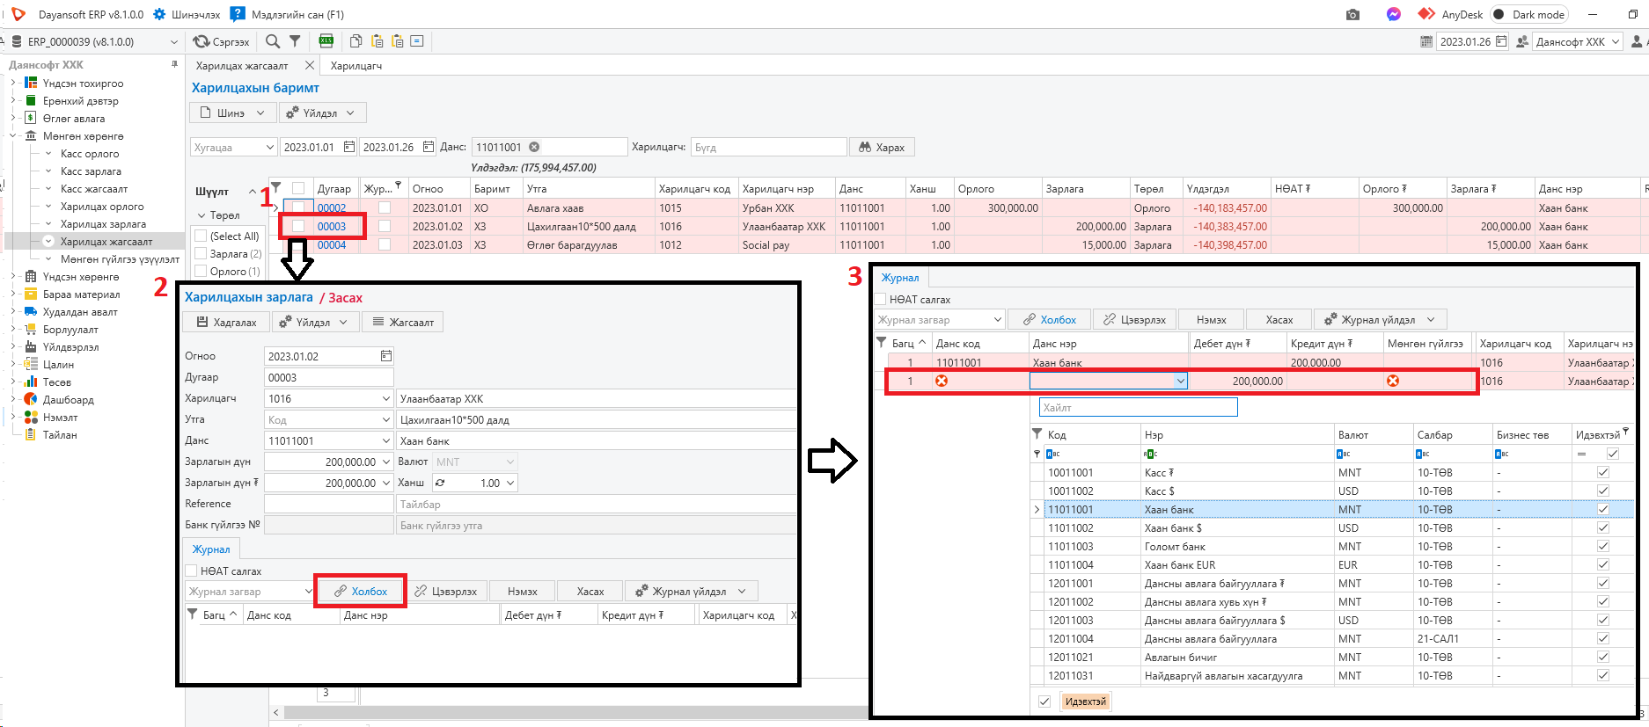
Task: Expand the Өглөг авлага tree node
Action: pos(13,119)
